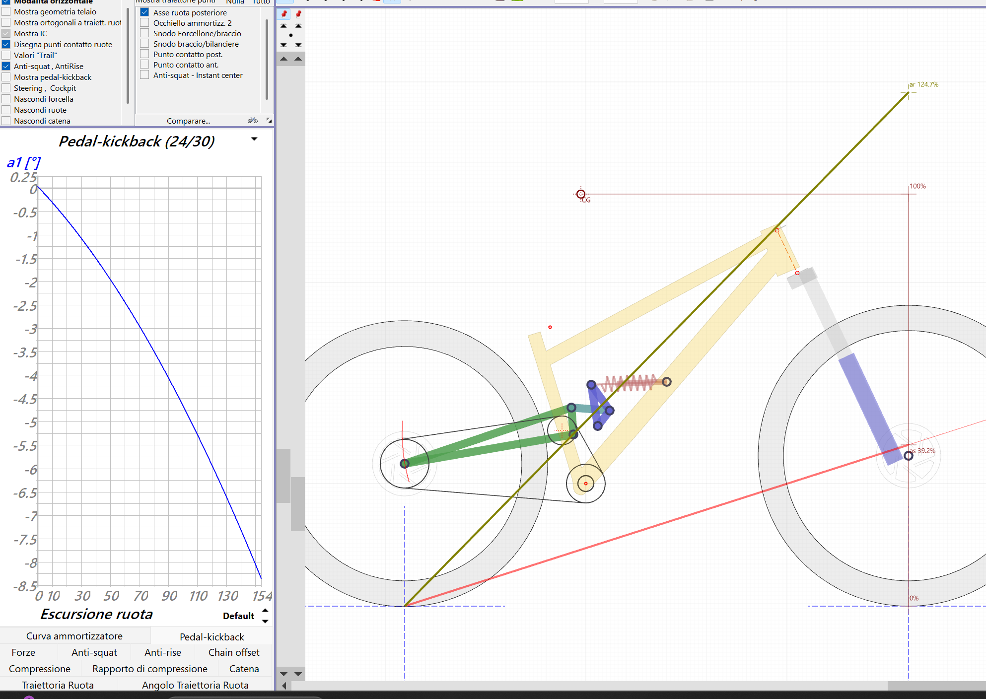Image resolution: width=986 pixels, height=699 pixels.
Task: Click the right full-extension arrow under pushpin
Action: click(x=298, y=26)
